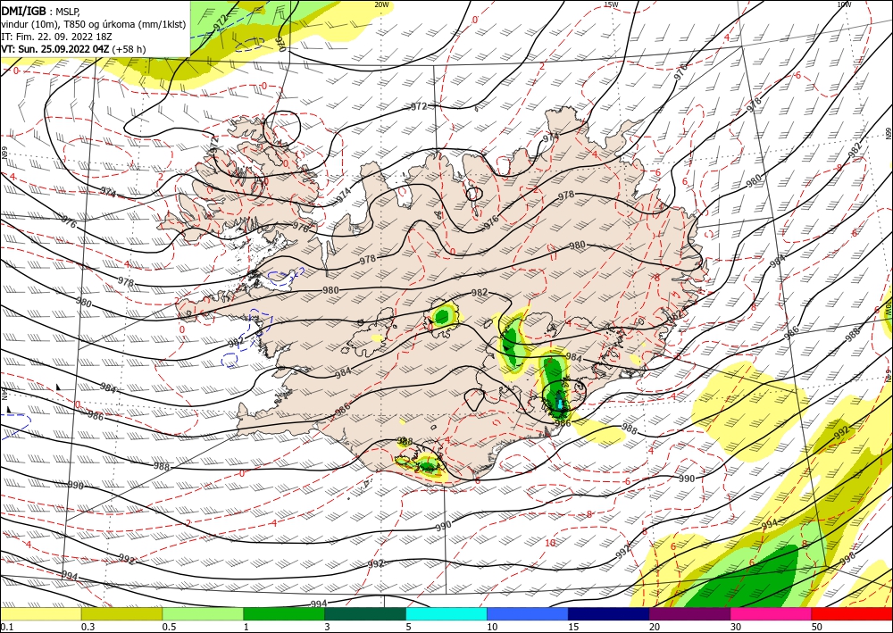
Task: Click the "20W" longitude label at top
Action: point(381,4)
